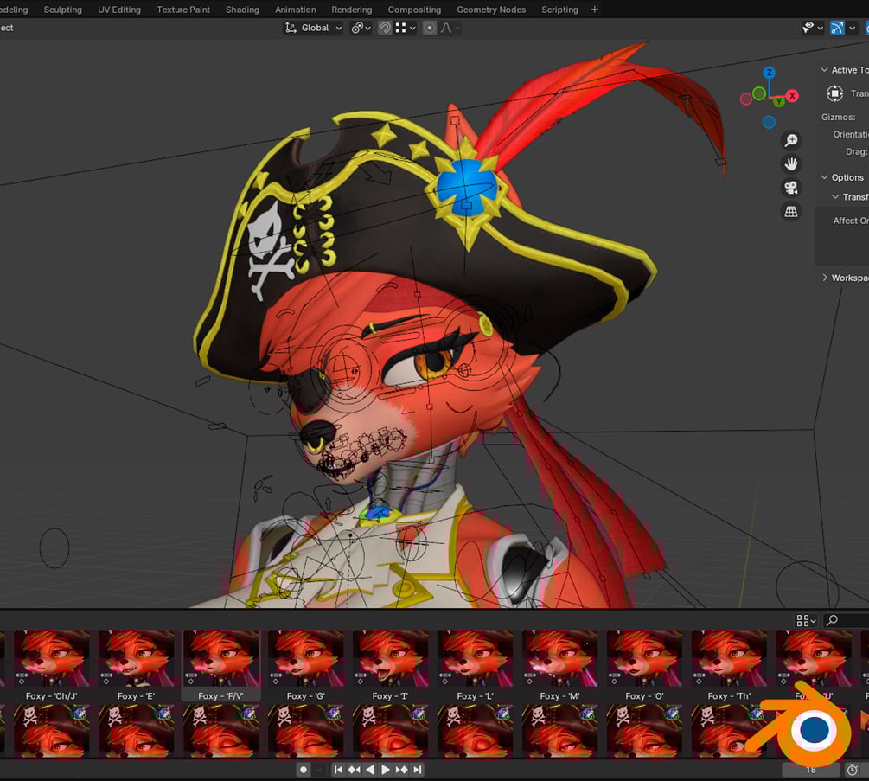Jump to the start frame
The height and width of the screenshot is (781, 869).
click(337, 770)
